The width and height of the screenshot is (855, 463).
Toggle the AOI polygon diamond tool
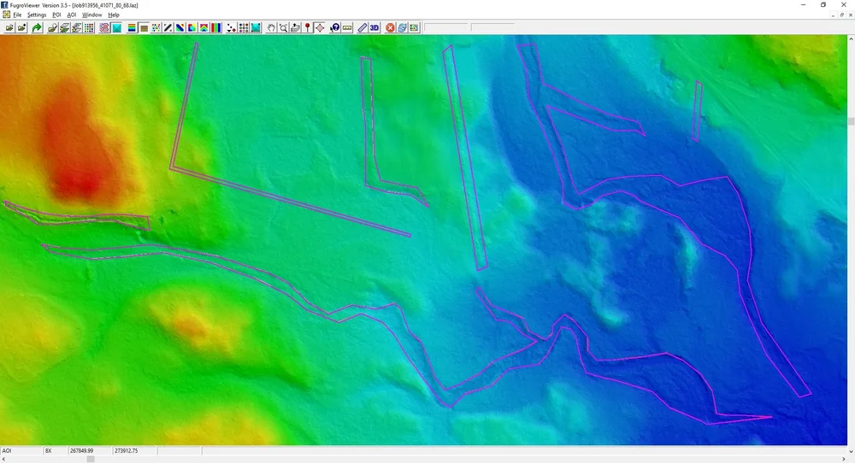(x=320, y=28)
